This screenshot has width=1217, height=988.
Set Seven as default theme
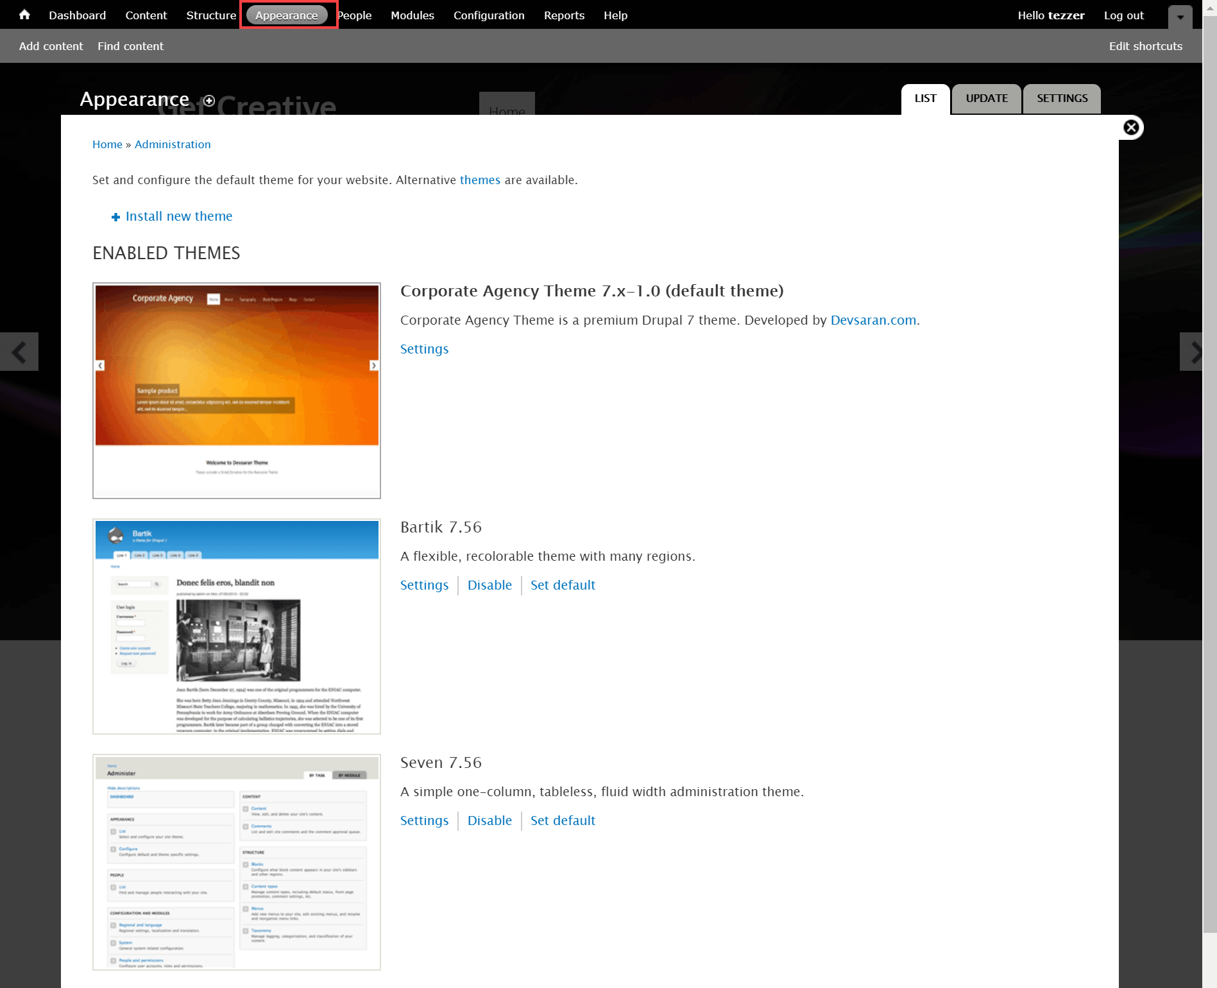[x=563, y=821]
